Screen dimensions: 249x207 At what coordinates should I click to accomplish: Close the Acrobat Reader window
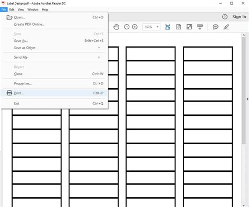point(243,3)
